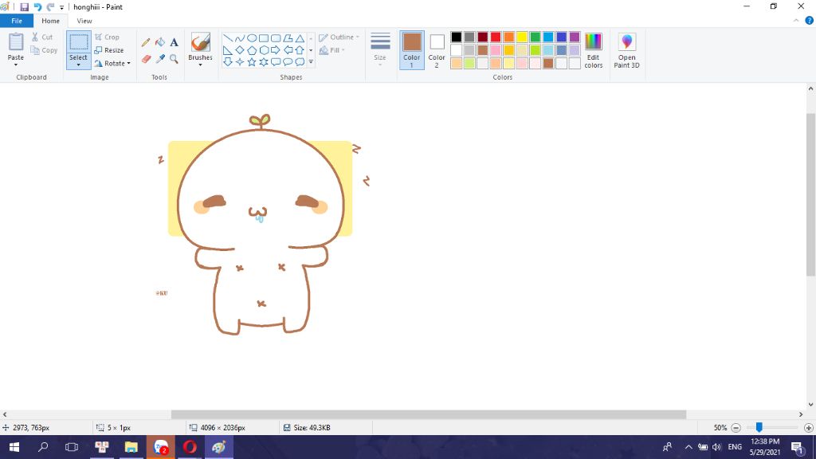The height and width of the screenshot is (459, 816).
Task: Choose the Line shape
Action: tap(227, 38)
